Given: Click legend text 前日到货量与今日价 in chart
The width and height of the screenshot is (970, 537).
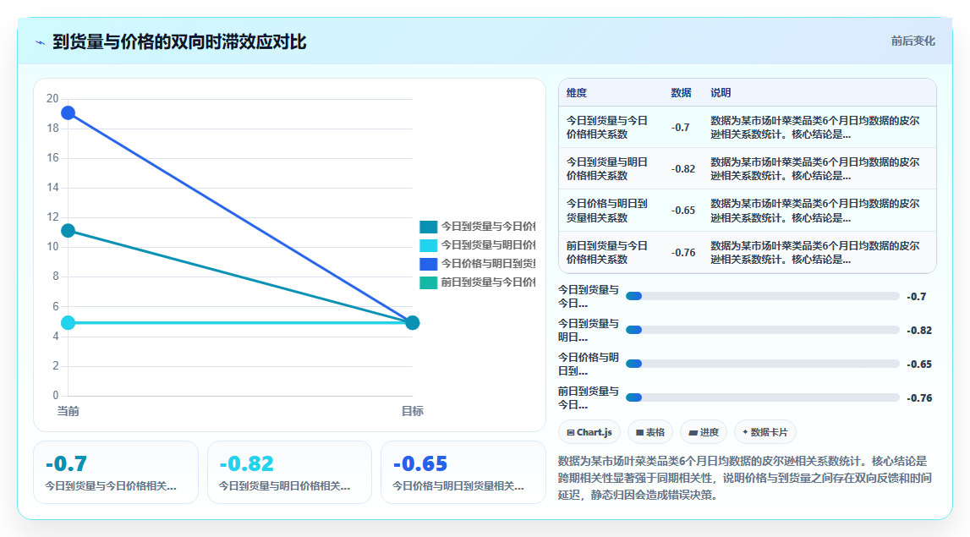Looking at the screenshot, I should 488,282.
